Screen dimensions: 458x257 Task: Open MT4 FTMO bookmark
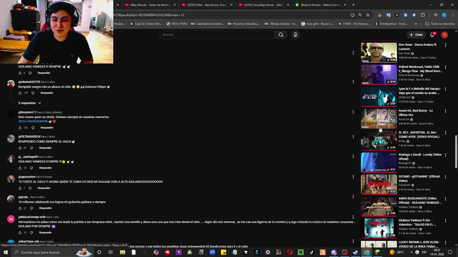tap(177, 24)
